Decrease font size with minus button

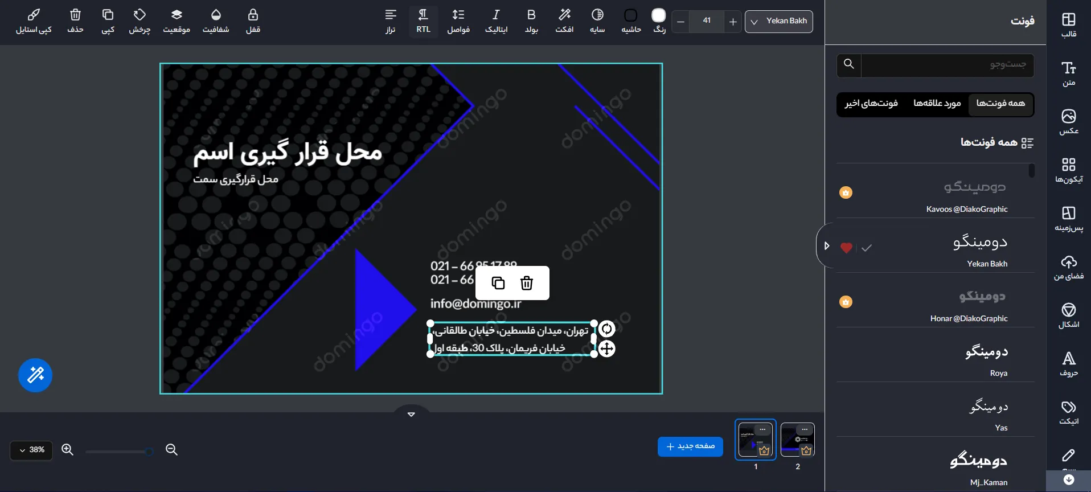pyautogui.click(x=680, y=22)
